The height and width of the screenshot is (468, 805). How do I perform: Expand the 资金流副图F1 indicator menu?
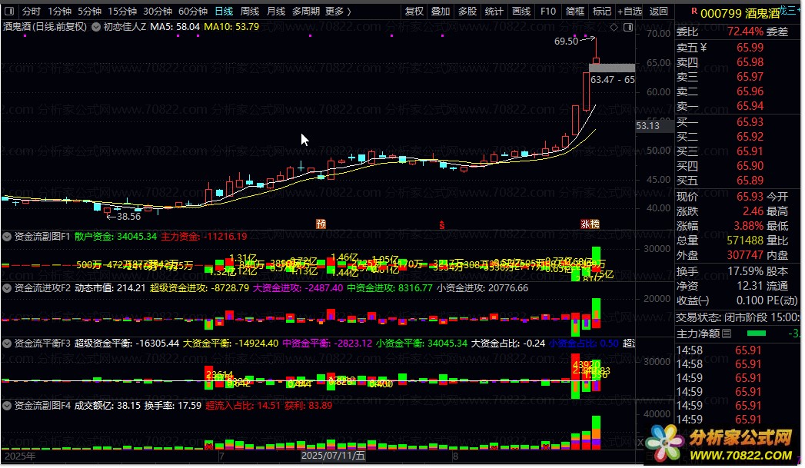pyautogui.click(x=7, y=237)
